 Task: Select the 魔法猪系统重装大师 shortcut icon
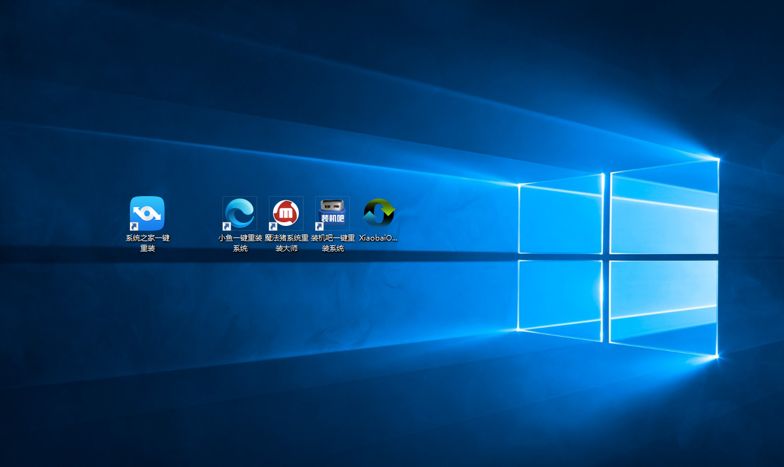(x=287, y=214)
